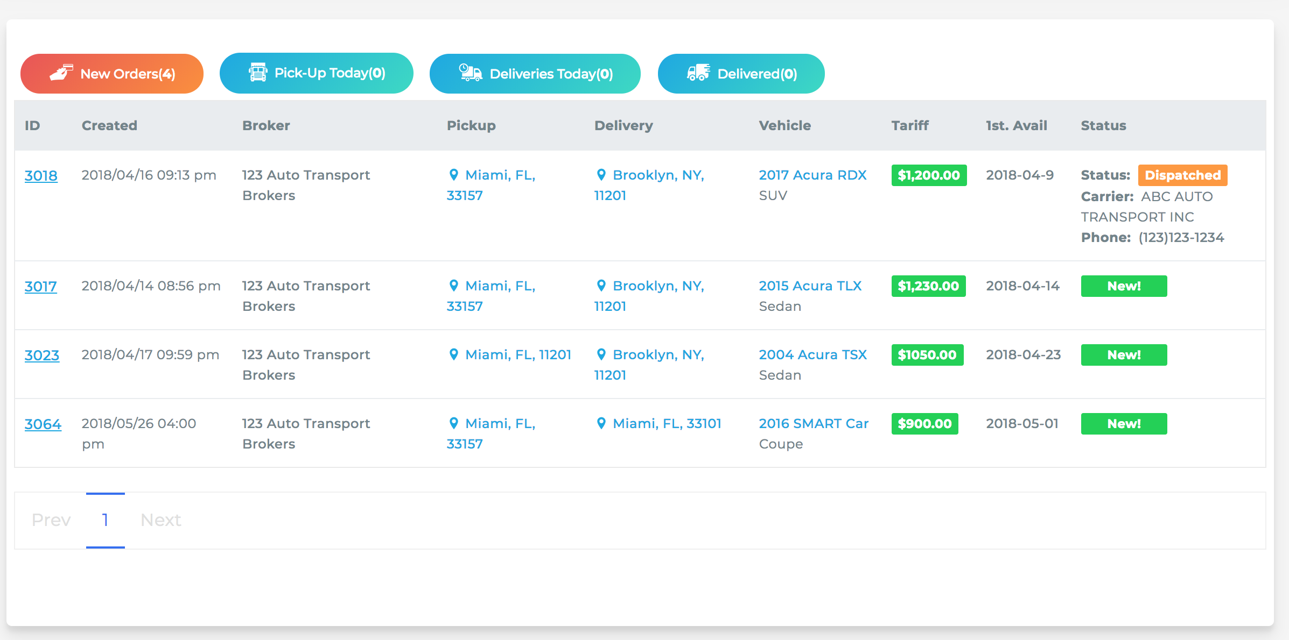Click the delivery map pin for order 3064
The height and width of the screenshot is (640, 1289).
coord(601,423)
